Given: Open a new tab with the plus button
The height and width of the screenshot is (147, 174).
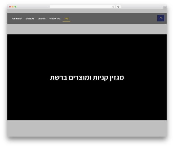Looking at the screenshot, I should tap(165, 8).
